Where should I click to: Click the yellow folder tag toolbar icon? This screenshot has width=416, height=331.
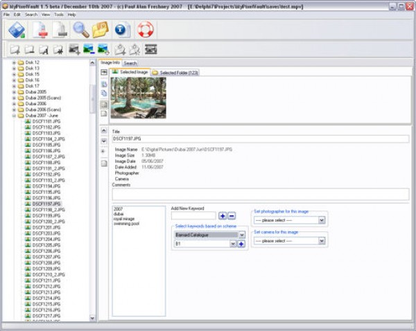pyautogui.click(x=101, y=30)
